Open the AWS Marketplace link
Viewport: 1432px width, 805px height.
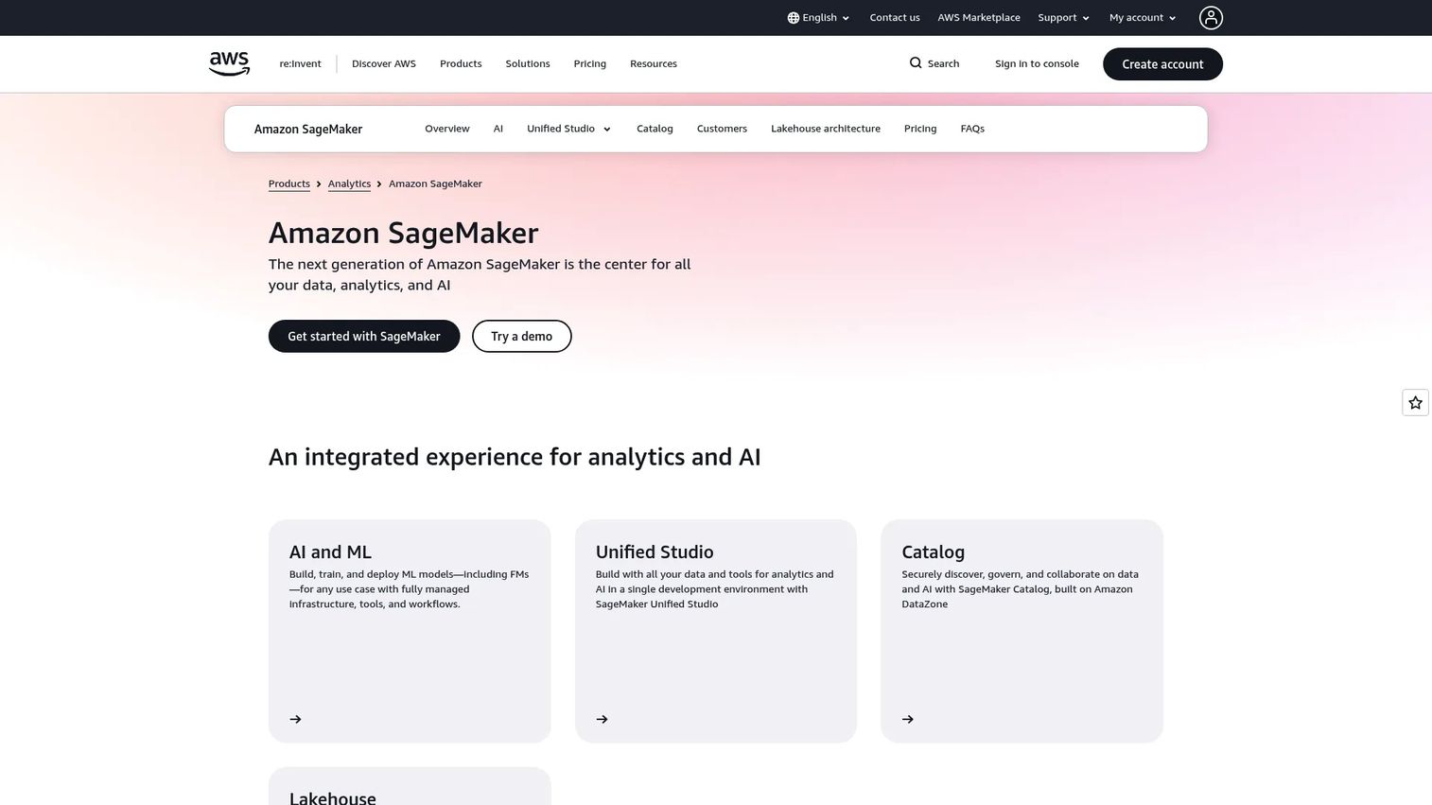click(979, 18)
